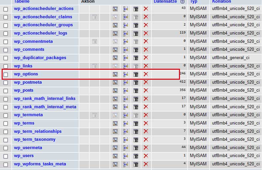Click the 43 count for wp_actionscheduler_actions

click(184, 8)
